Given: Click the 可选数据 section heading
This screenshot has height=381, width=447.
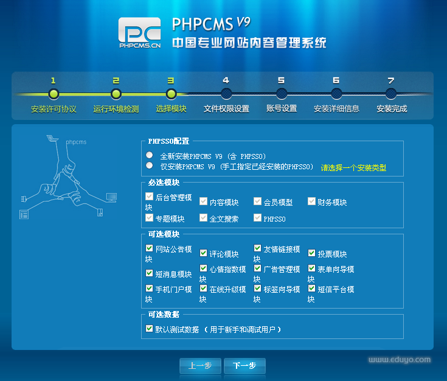Looking at the screenshot, I should coord(164,315).
